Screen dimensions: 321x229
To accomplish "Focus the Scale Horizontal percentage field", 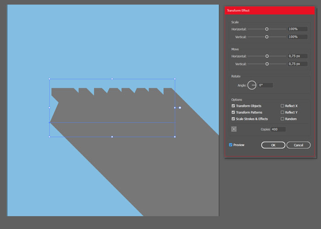I will [297, 29].
